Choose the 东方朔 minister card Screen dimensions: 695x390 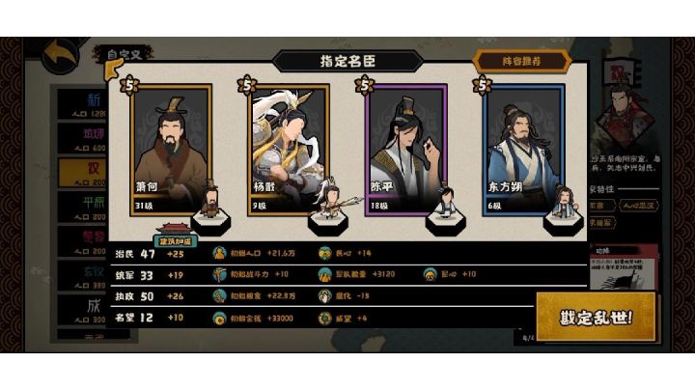(523, 150)
